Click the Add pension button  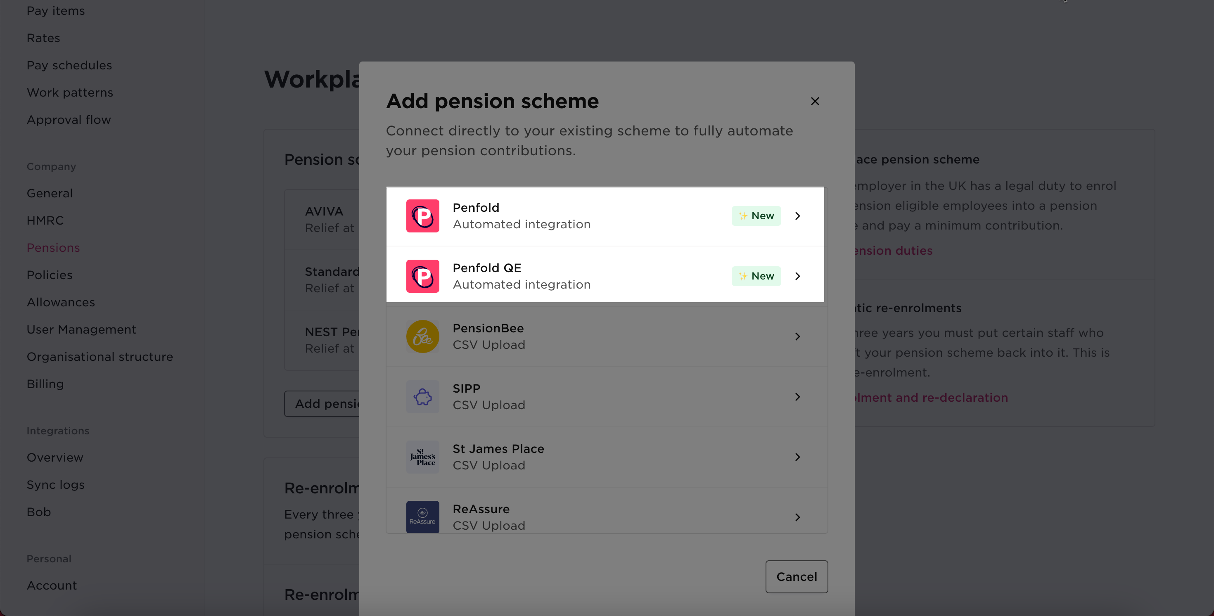(x=325, y=403)
